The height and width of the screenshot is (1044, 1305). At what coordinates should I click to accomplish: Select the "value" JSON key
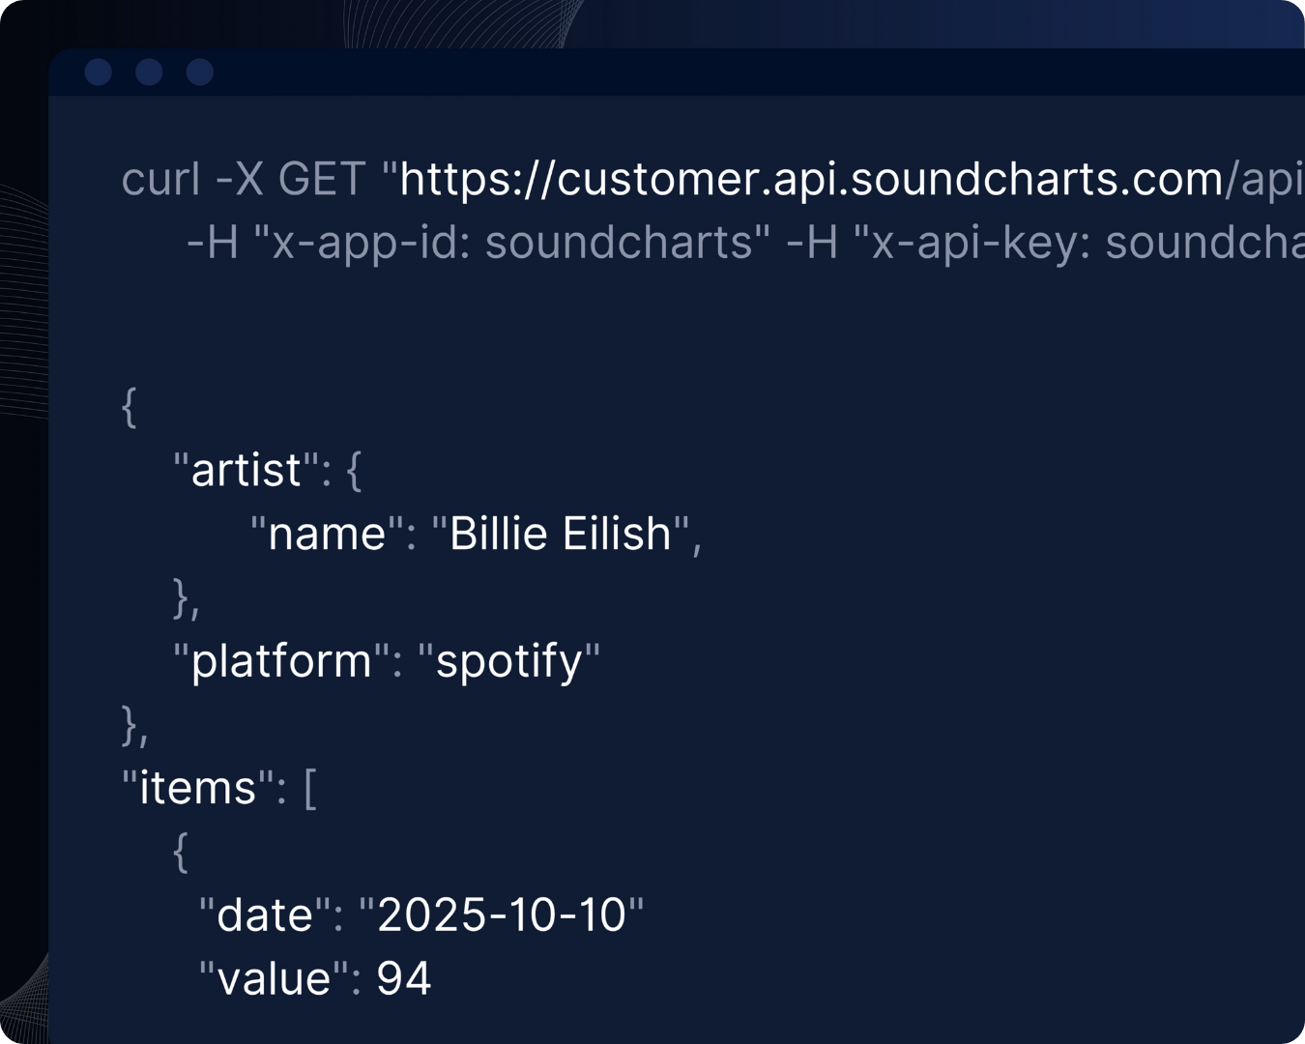click(x=274, y=978)
